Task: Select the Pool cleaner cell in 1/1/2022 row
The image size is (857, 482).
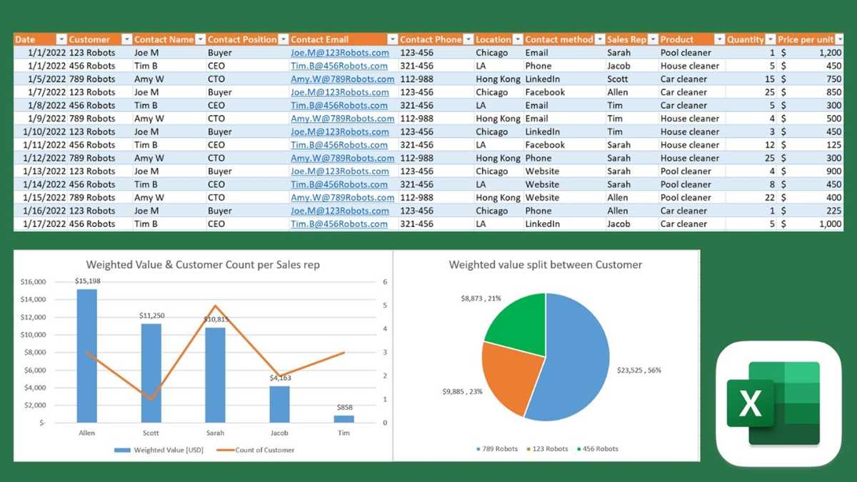Action: (x=691, y=53)
